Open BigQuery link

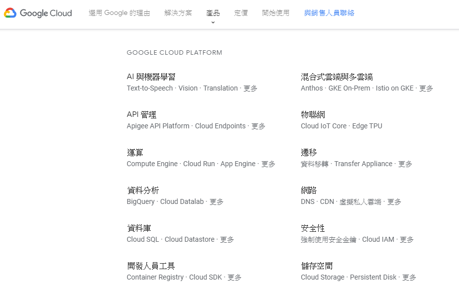140,202
